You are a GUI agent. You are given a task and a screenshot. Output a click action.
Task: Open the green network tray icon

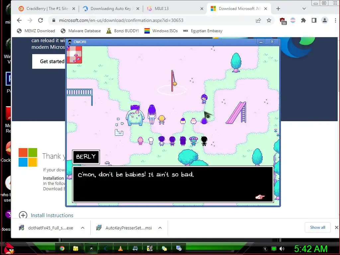[x=274, y=249]
